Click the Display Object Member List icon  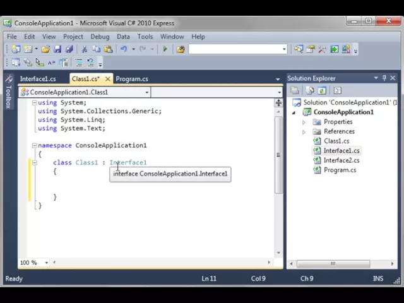pyautogui.click(x=16, y=62)
